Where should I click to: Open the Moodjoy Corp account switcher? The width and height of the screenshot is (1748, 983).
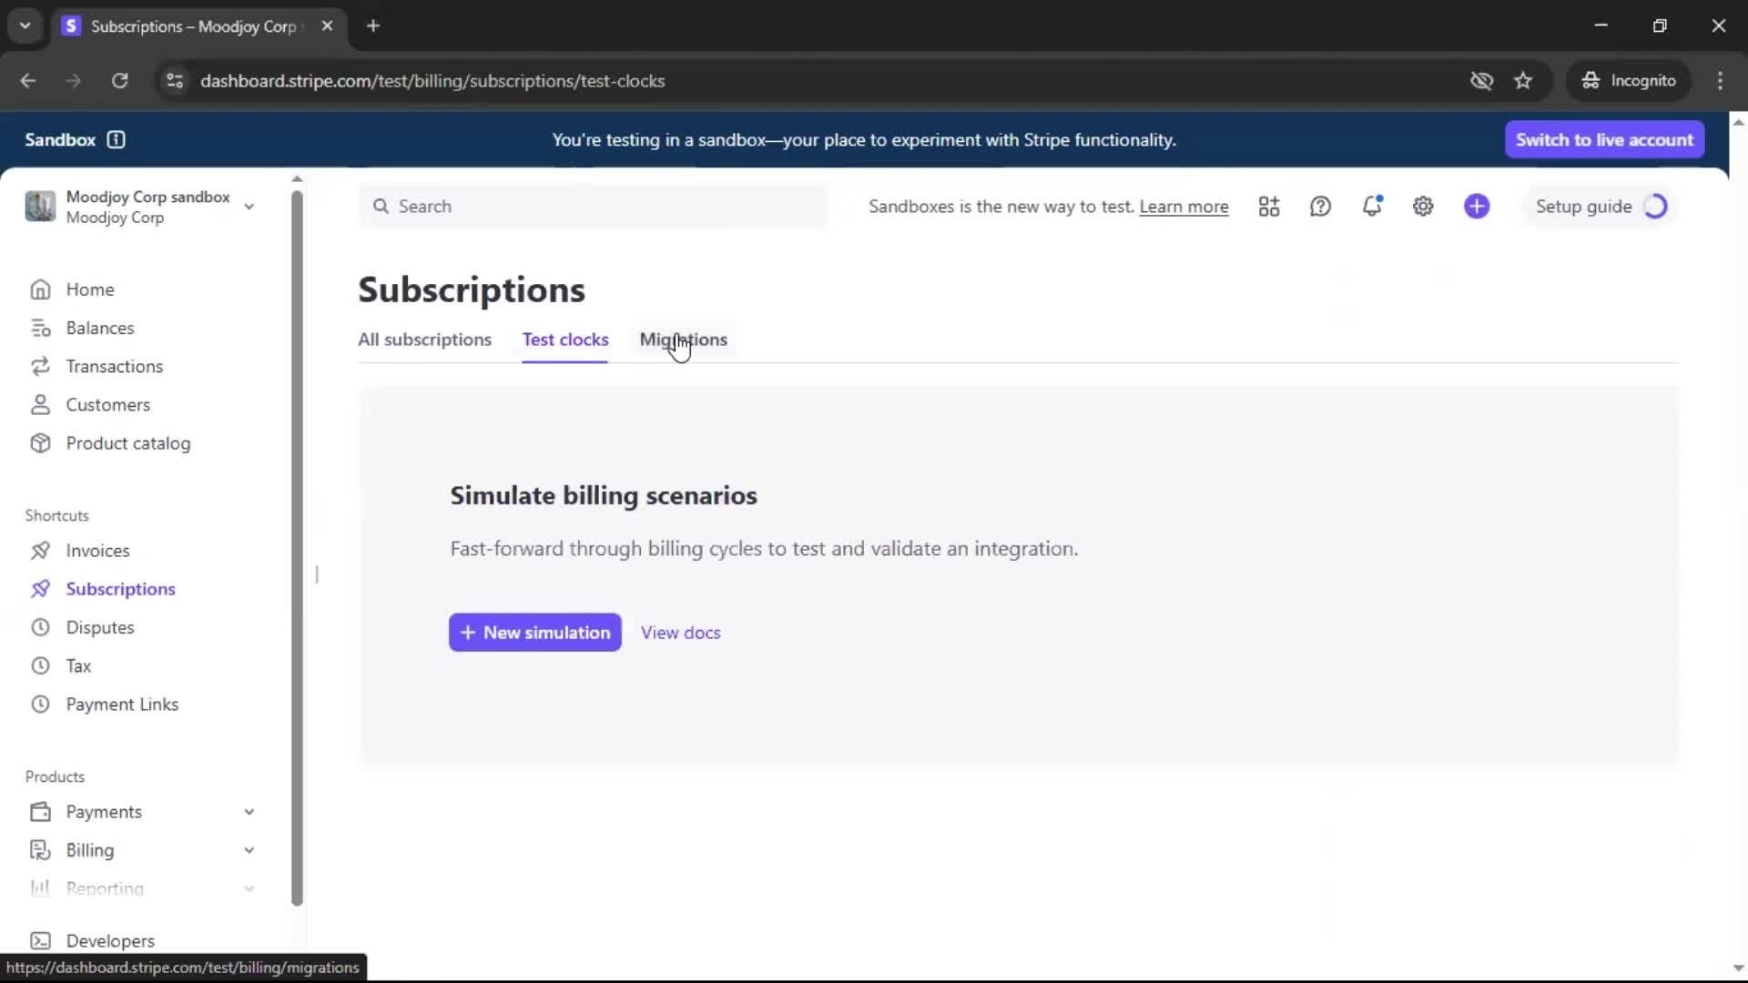[141, 207]
